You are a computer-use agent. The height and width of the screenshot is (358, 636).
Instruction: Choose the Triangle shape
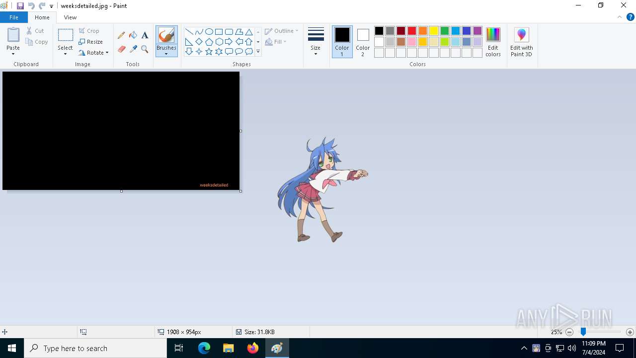pyautogui.click(x=249, y=32)
